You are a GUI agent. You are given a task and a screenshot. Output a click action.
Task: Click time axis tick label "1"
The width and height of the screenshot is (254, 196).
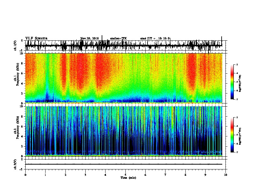(45, 175)
